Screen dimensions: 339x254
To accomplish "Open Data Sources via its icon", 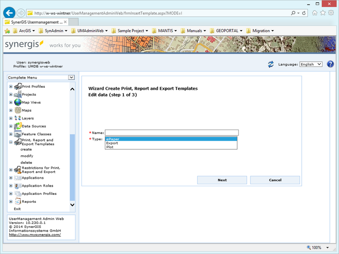I will click(17, 126).
